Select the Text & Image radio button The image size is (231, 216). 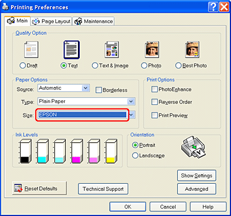click(x=95, y=66)
